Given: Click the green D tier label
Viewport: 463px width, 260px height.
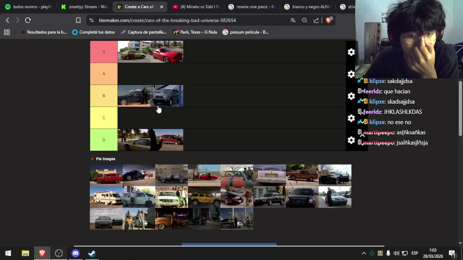Looking at the screenshot, I should pyautogui.click(x=104, y=140).
